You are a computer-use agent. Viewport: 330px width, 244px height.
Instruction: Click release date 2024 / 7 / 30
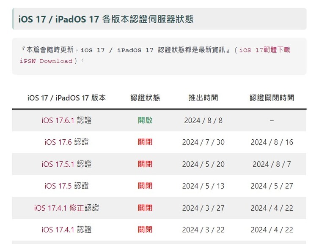203,142
